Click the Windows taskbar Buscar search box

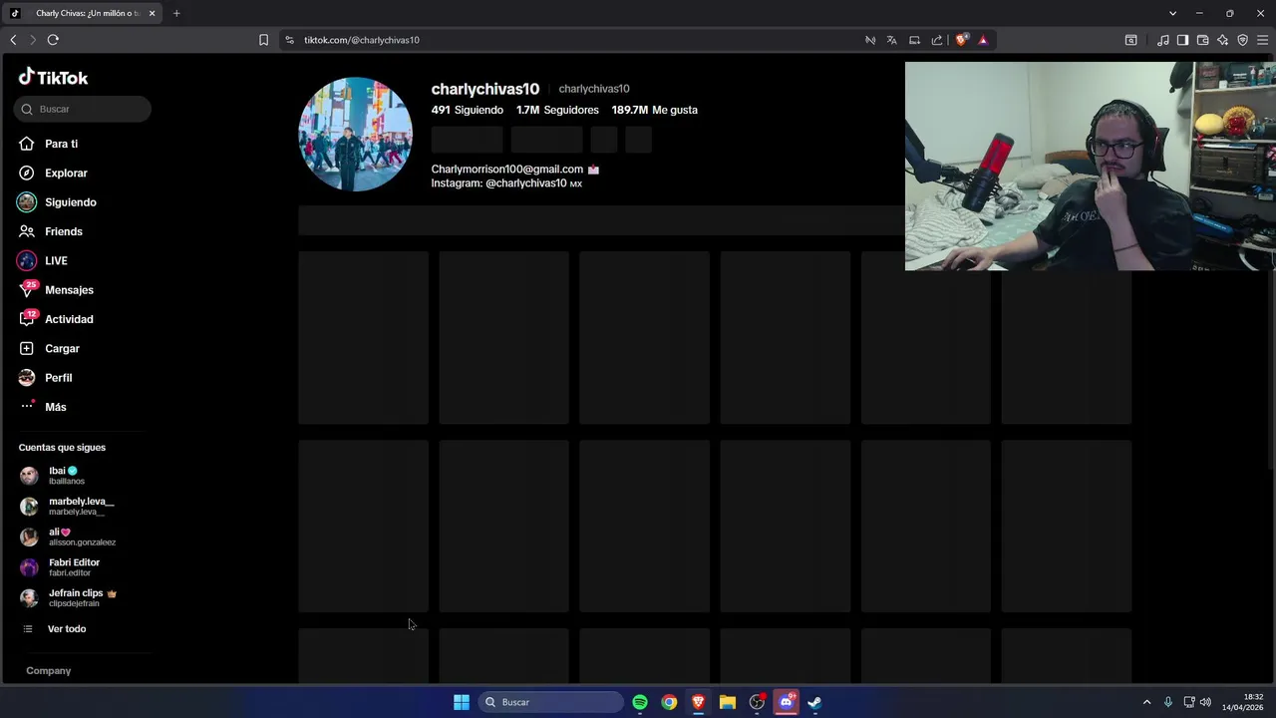pyautogui.click(x=550, y=702)
